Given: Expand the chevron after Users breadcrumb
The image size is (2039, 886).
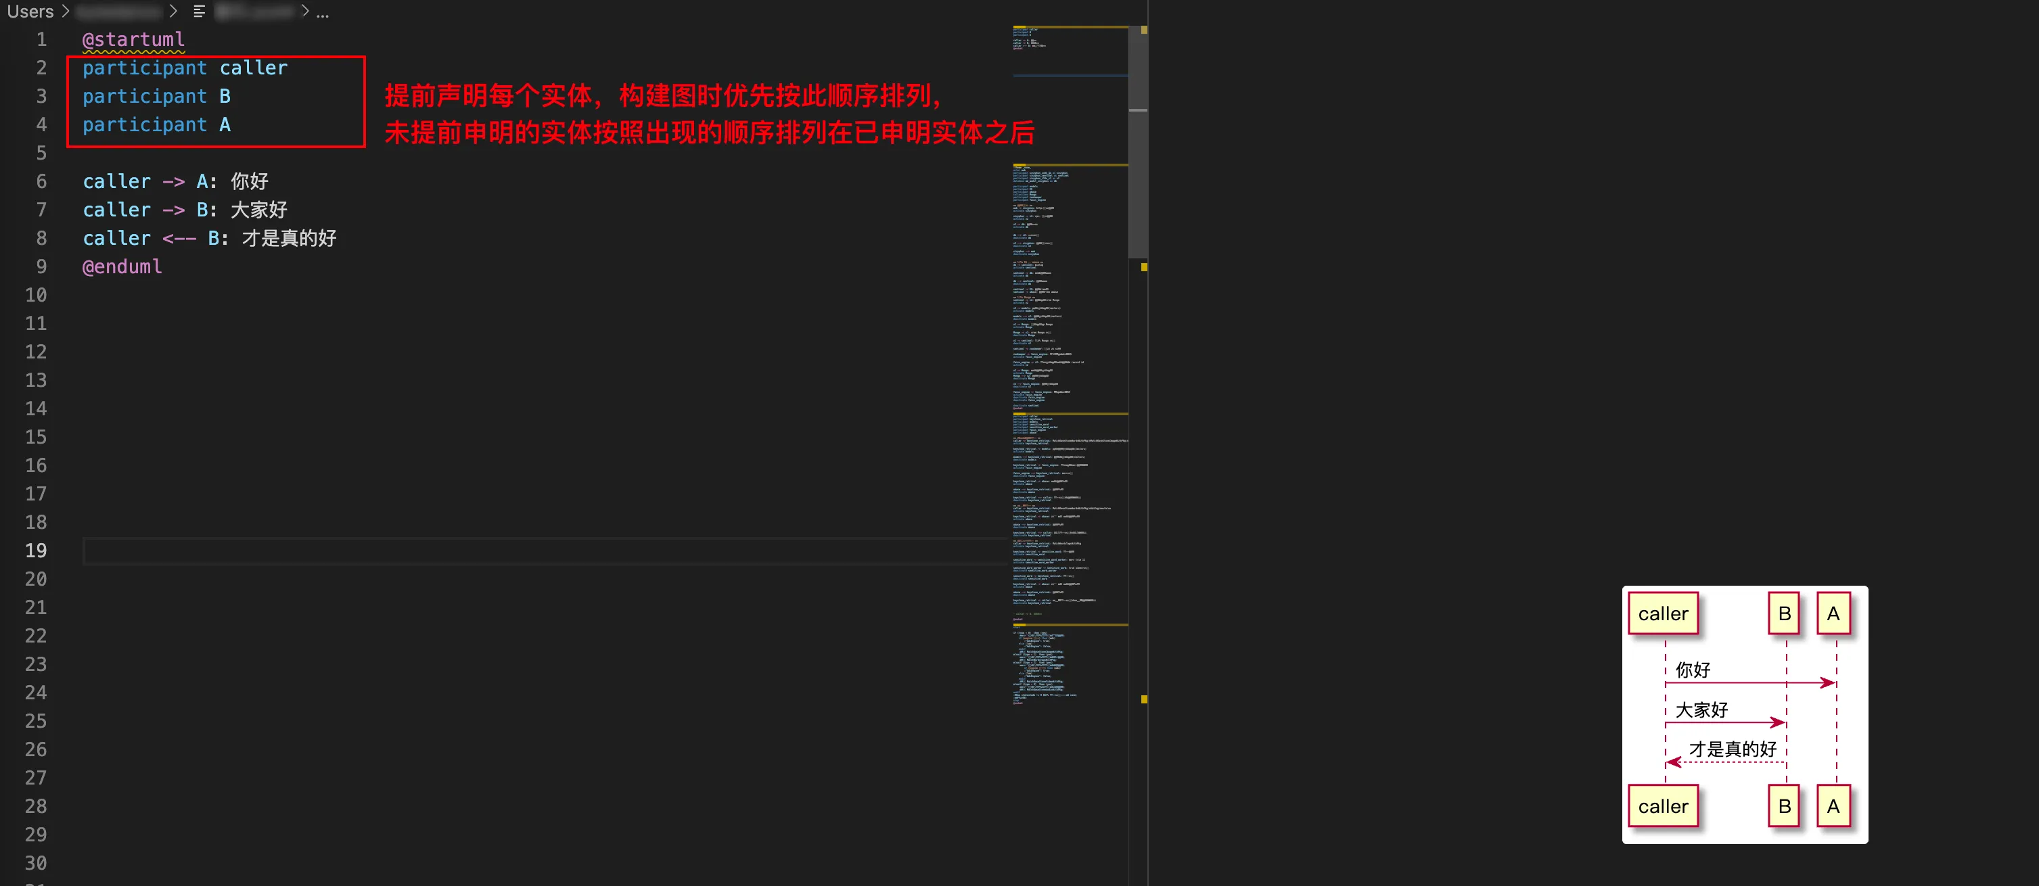Looking at the screenshot, I should [66, 11].
